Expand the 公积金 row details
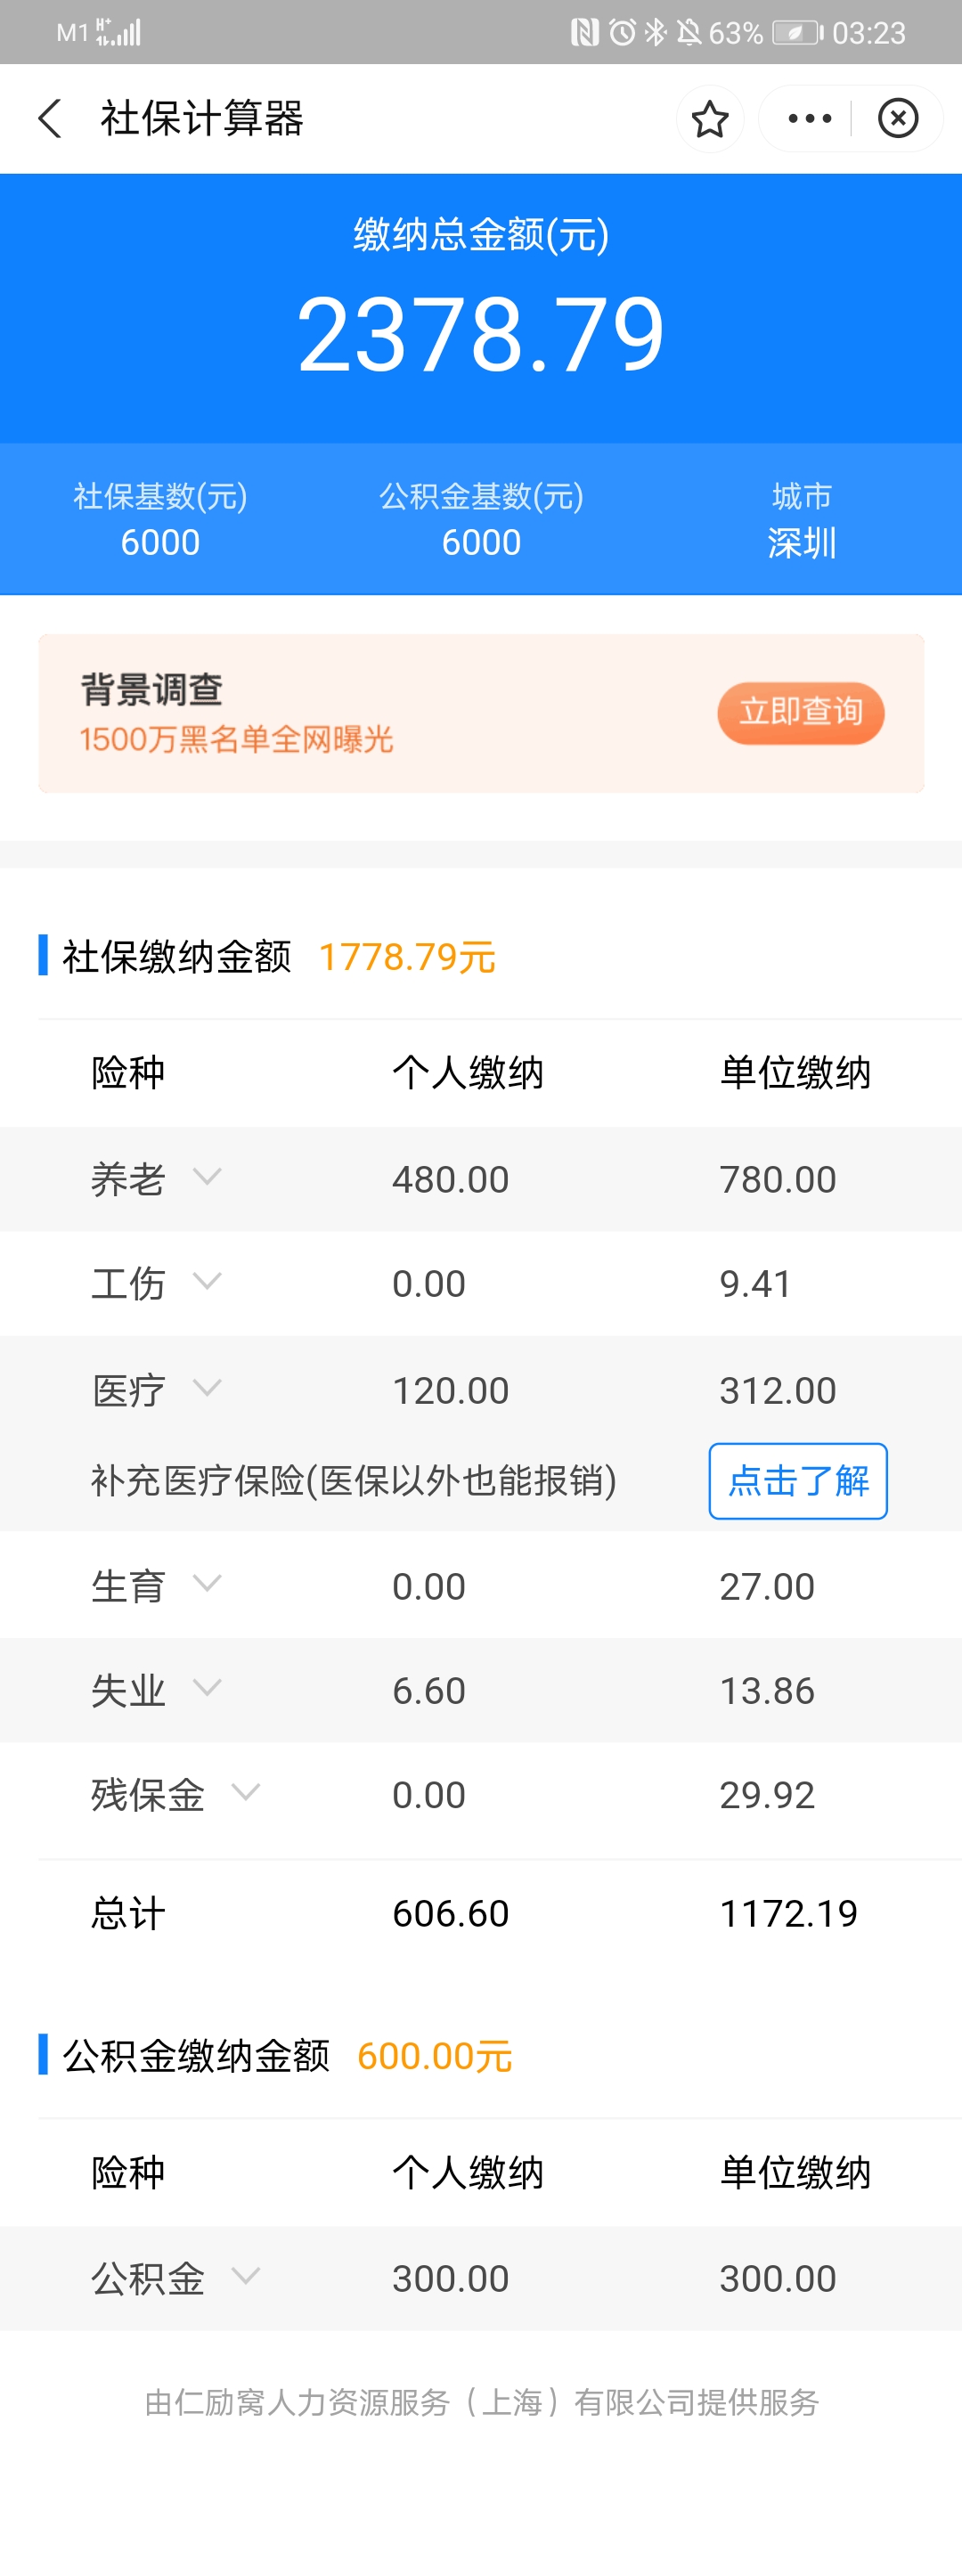The height and width of the screenshot is (2576, 962). tap(246, 2276)
